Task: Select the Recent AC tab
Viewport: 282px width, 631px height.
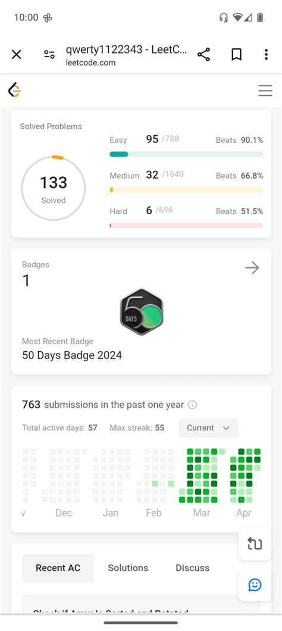Action: (x=58, y=568)
